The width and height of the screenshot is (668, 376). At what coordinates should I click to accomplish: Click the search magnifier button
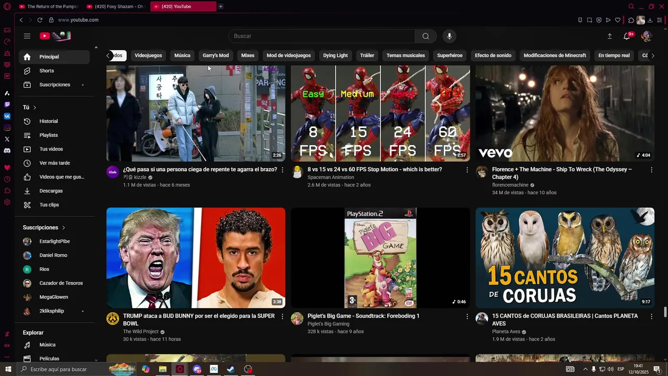click(426, 36)
